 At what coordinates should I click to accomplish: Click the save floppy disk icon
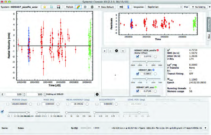pyautogui.click(x=58, y=7)
